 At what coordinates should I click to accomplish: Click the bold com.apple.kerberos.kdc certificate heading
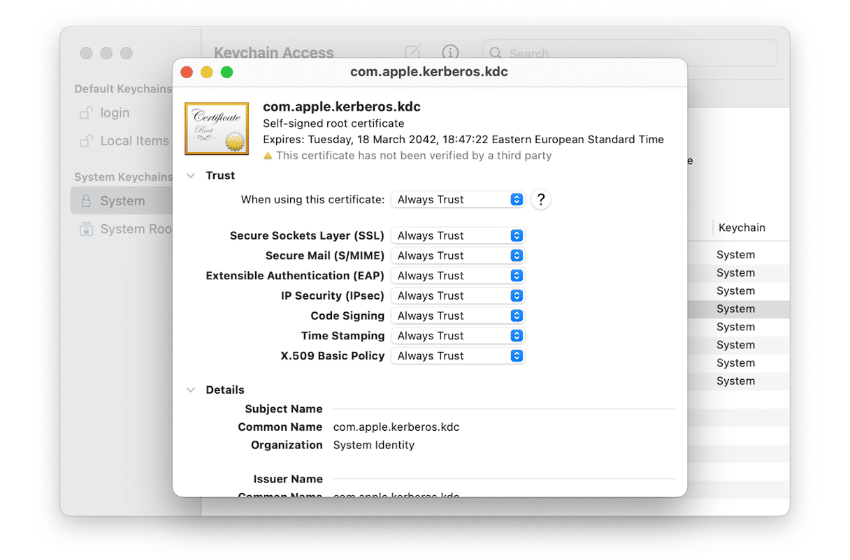[x=342, y=107]
